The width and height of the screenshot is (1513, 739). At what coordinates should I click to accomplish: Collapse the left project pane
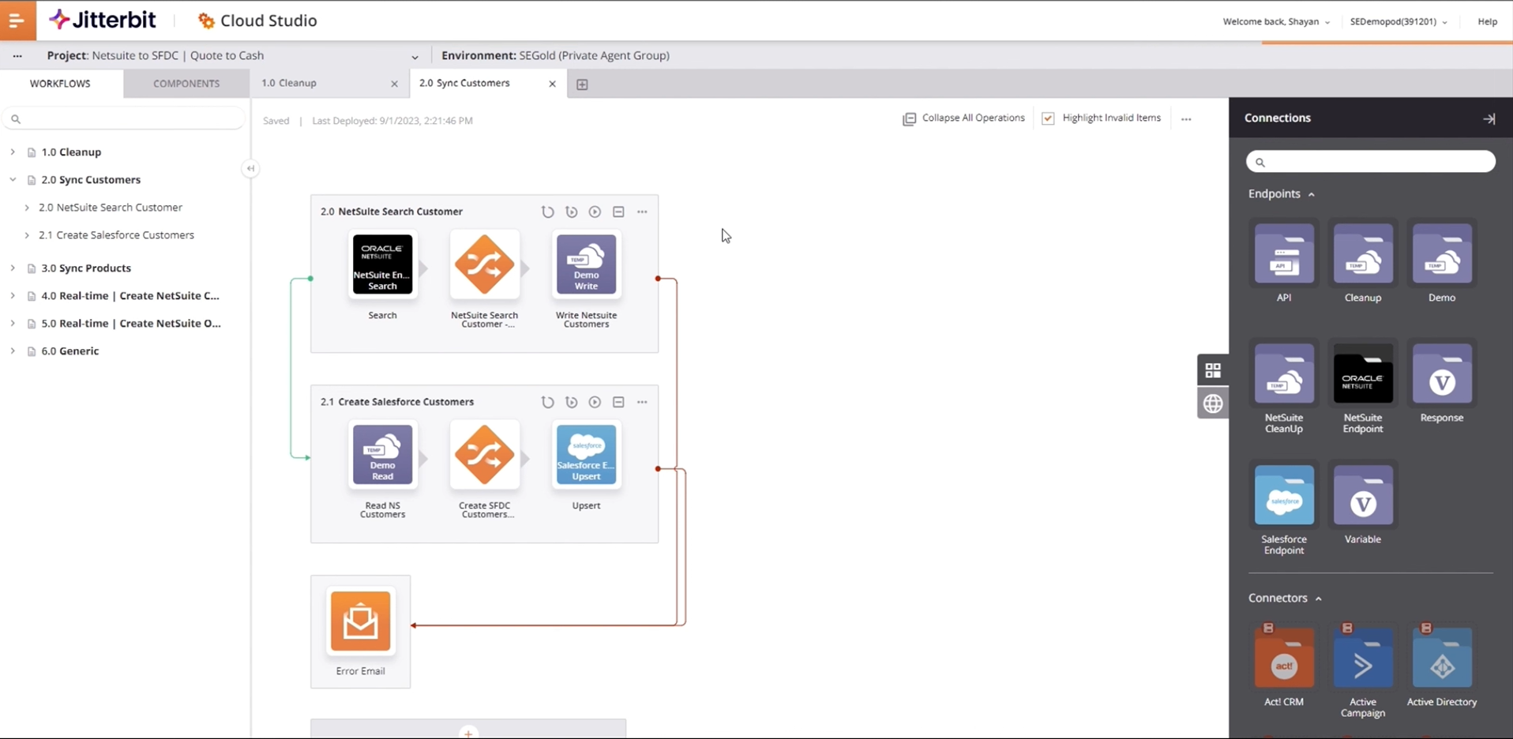pyautogui.click(x=250, y=168)
